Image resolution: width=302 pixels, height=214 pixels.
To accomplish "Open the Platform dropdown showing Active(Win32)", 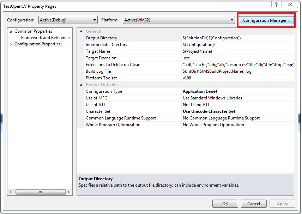I will click(x=179, y=20).
